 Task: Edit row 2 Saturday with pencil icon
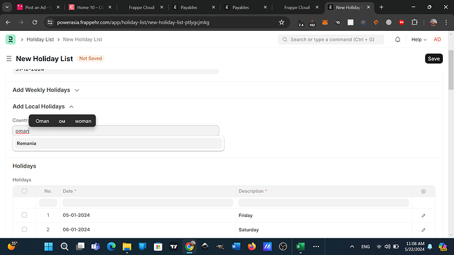point(423,230)
